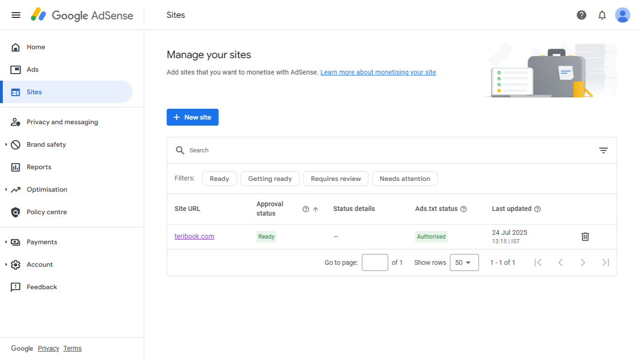
Task: Open the Privacy footer link
Action: coord(48,348)
